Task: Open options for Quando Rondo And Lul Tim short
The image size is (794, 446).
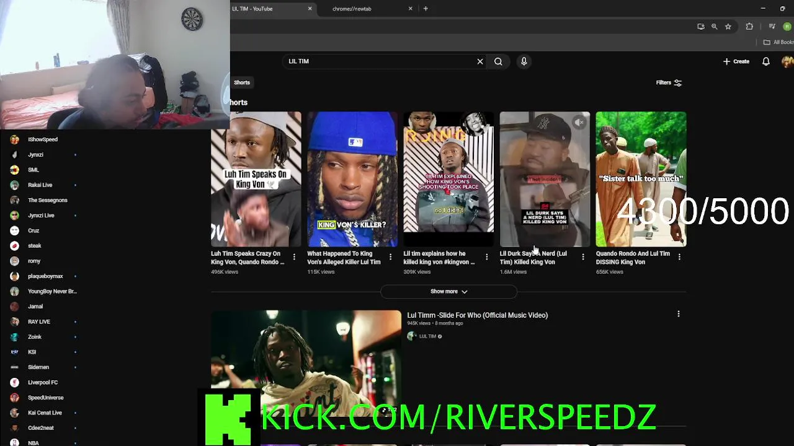Action: click(x=679, y=257)
